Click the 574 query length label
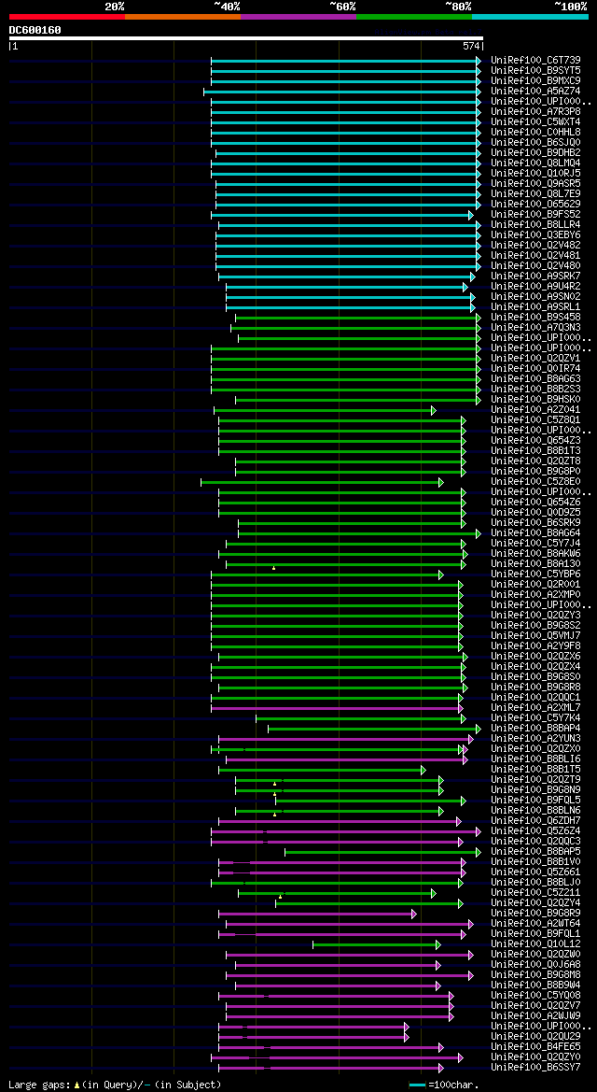597x1092 pixels. 472,46
